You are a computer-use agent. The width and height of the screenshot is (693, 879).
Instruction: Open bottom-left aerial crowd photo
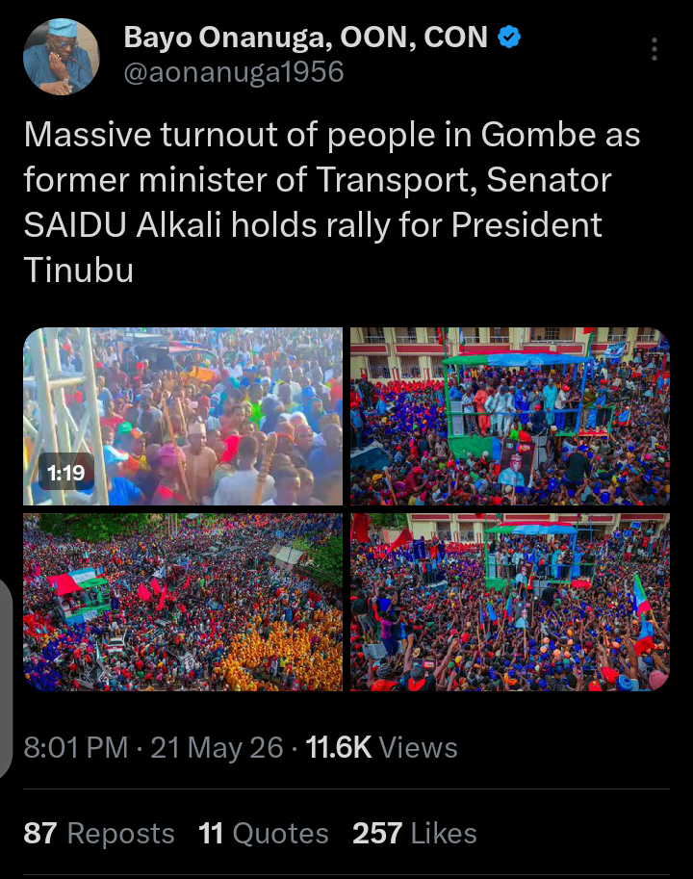click(183, 602)
